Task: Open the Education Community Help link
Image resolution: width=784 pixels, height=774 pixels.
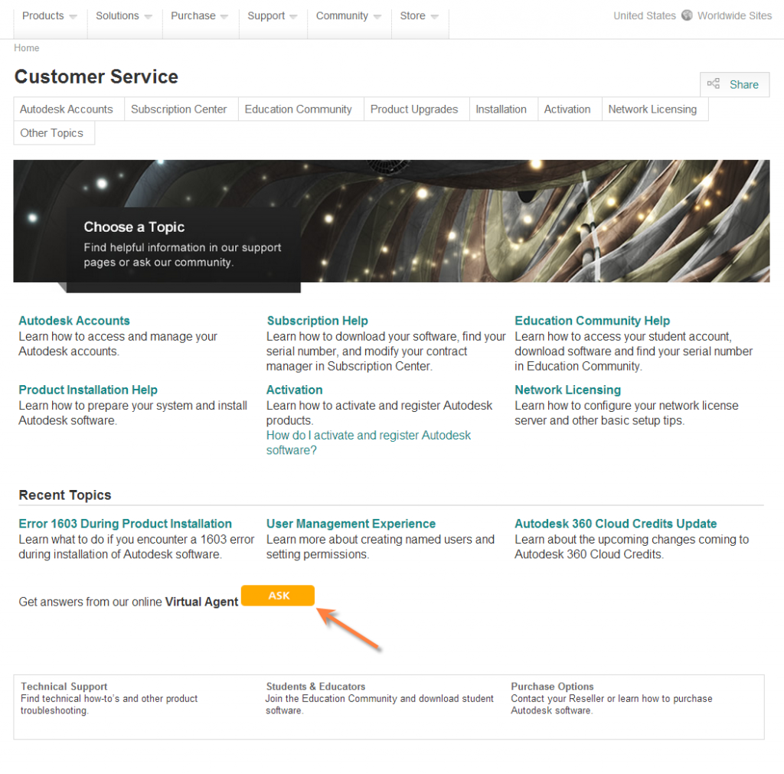Action: pos(592,321)
